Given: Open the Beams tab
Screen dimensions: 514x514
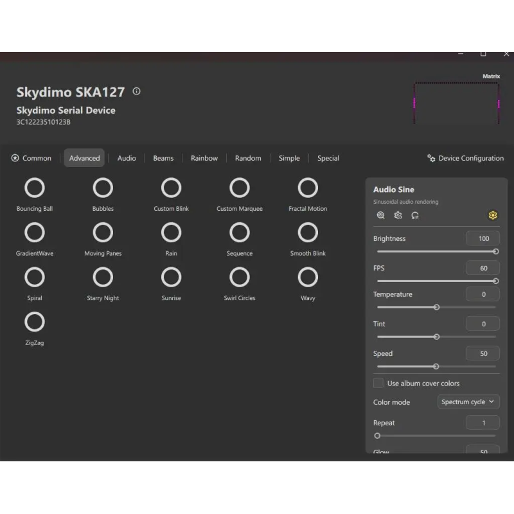Looking at the screenshot, I should [x=163, y=158].
